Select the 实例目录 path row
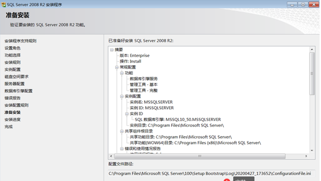This screenshot has height=181, width=321. tap(177, 125)
